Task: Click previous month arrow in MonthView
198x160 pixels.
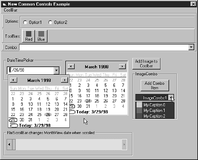Action: pyautogui.click(x=71, y=67)
